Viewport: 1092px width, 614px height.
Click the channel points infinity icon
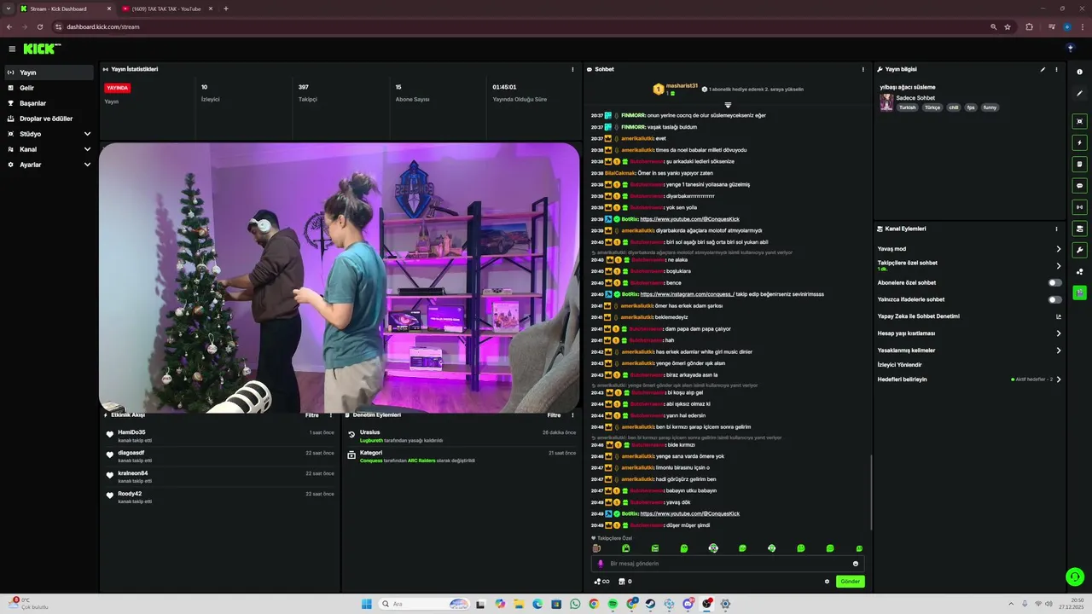click(601, 582)
